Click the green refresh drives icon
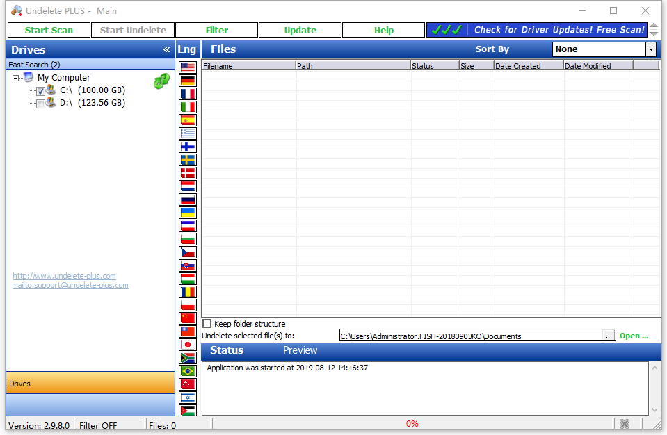 coord(161,81)
